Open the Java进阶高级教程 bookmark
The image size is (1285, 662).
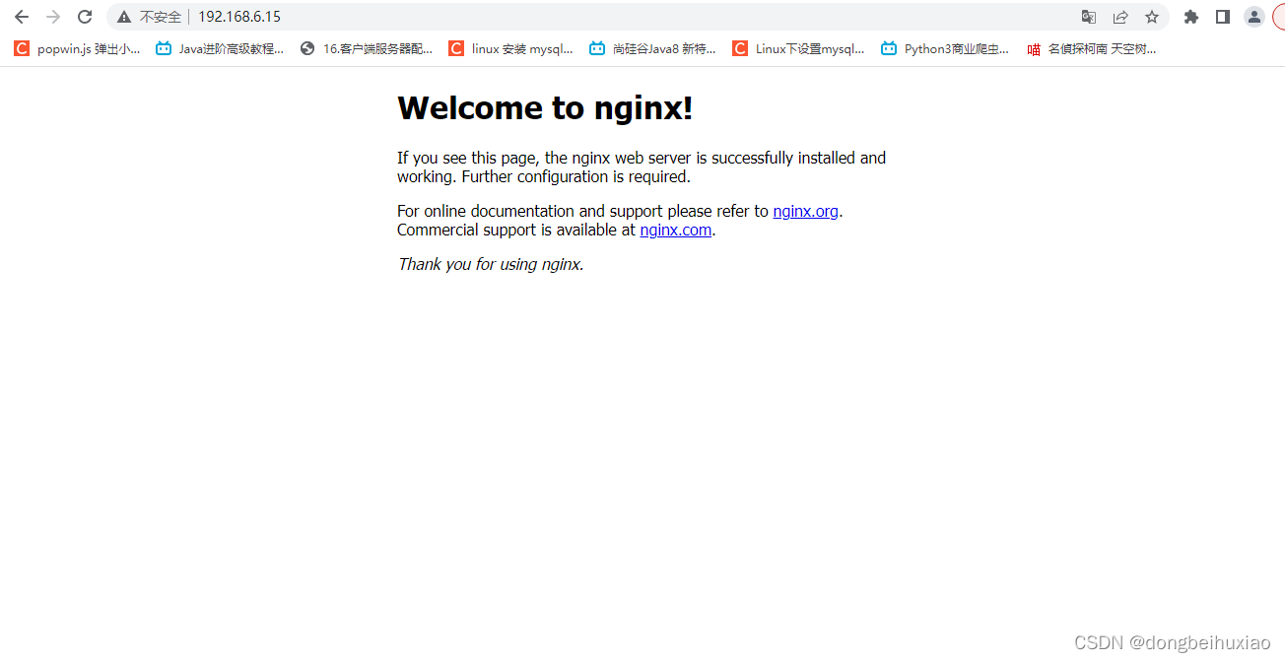pos(220,48)
